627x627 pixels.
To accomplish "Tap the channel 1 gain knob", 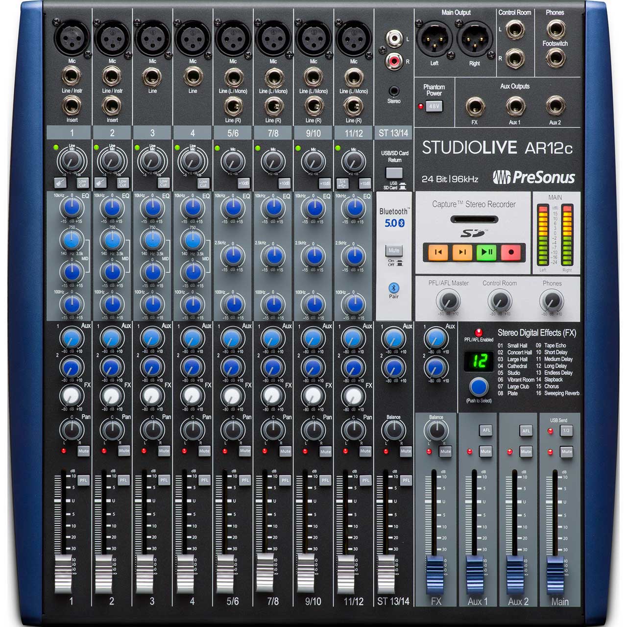I will [72, 160].
